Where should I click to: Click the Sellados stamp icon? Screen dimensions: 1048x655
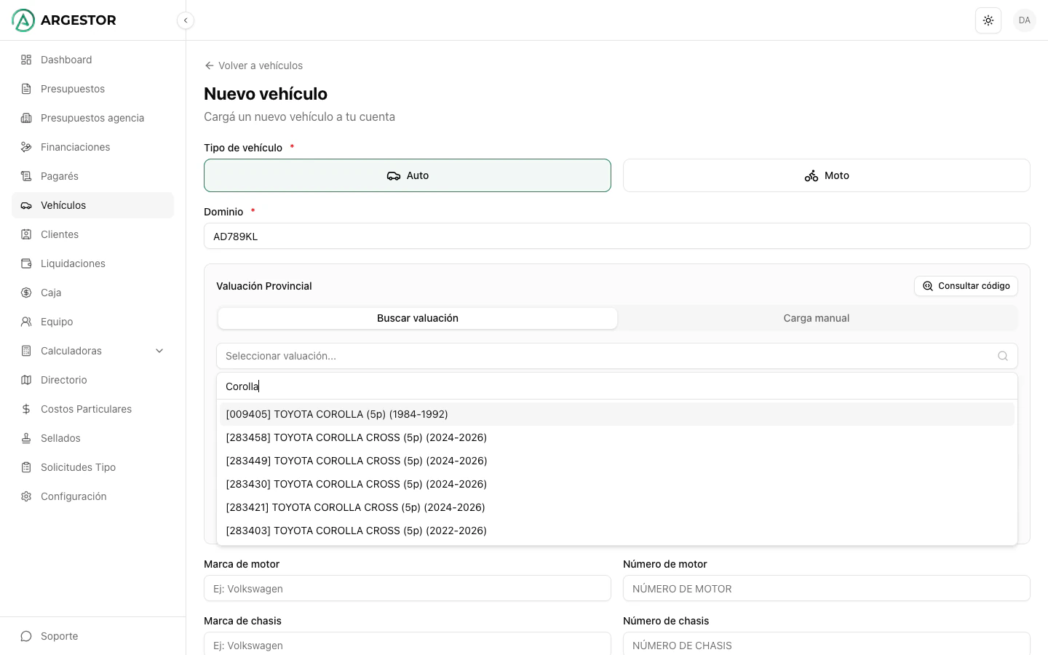pos(26,438)
